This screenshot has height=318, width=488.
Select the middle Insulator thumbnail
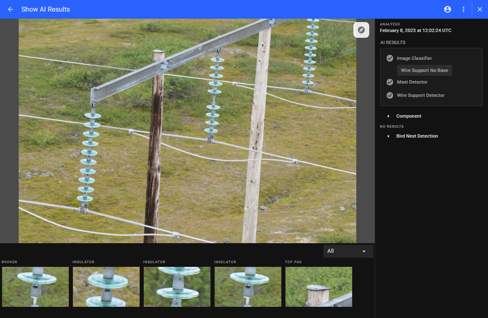[x=177, y=287]
